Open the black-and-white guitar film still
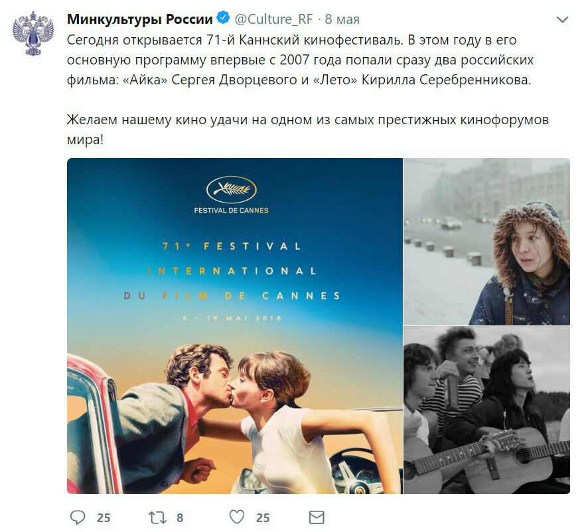 486,410
